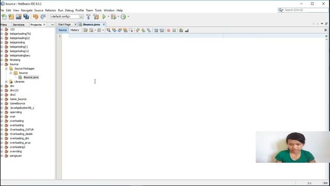This screenshot has width=330, height=186.
Task: Select Bounce.java in the project tree
Action: click(31, 78)
